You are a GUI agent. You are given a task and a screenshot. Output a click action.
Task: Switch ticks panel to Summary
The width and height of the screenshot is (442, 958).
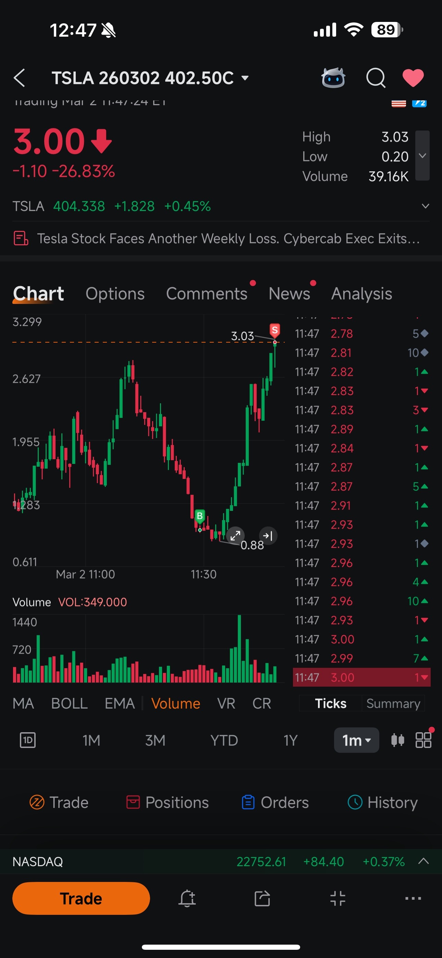393,703
